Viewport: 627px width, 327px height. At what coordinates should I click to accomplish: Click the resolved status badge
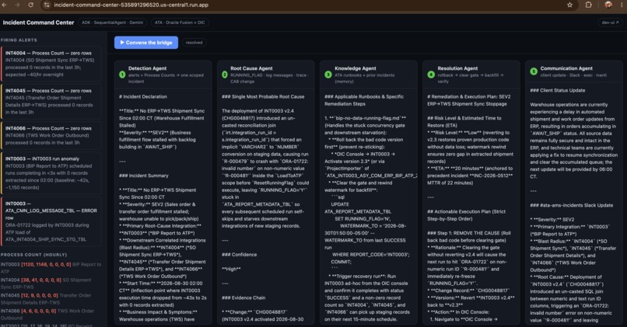click(194, 42)
